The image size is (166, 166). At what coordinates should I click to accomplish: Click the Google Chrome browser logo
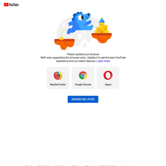[x=83, y=75]
